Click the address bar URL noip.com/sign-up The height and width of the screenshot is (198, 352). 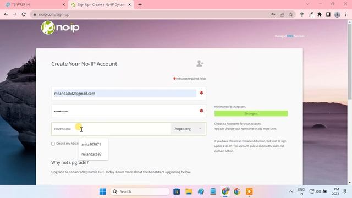[54, 14]
